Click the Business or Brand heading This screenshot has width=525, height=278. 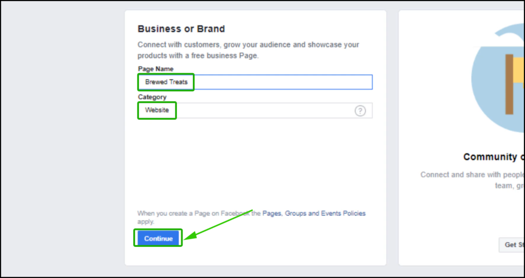181,29
